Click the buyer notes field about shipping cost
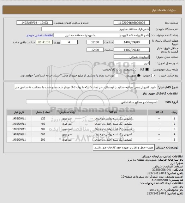This screenshot has width=185, height=203. coord(124,147)
